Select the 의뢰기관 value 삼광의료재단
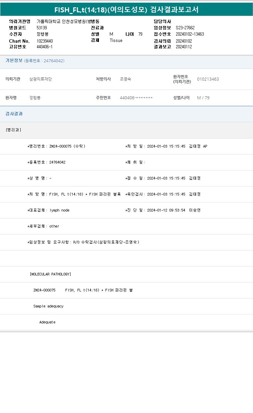Viewport: 253px width, 413px height. pyautogui.click(x=41, y=79)
